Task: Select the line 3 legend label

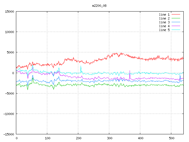Action: [x=164, y=22]
